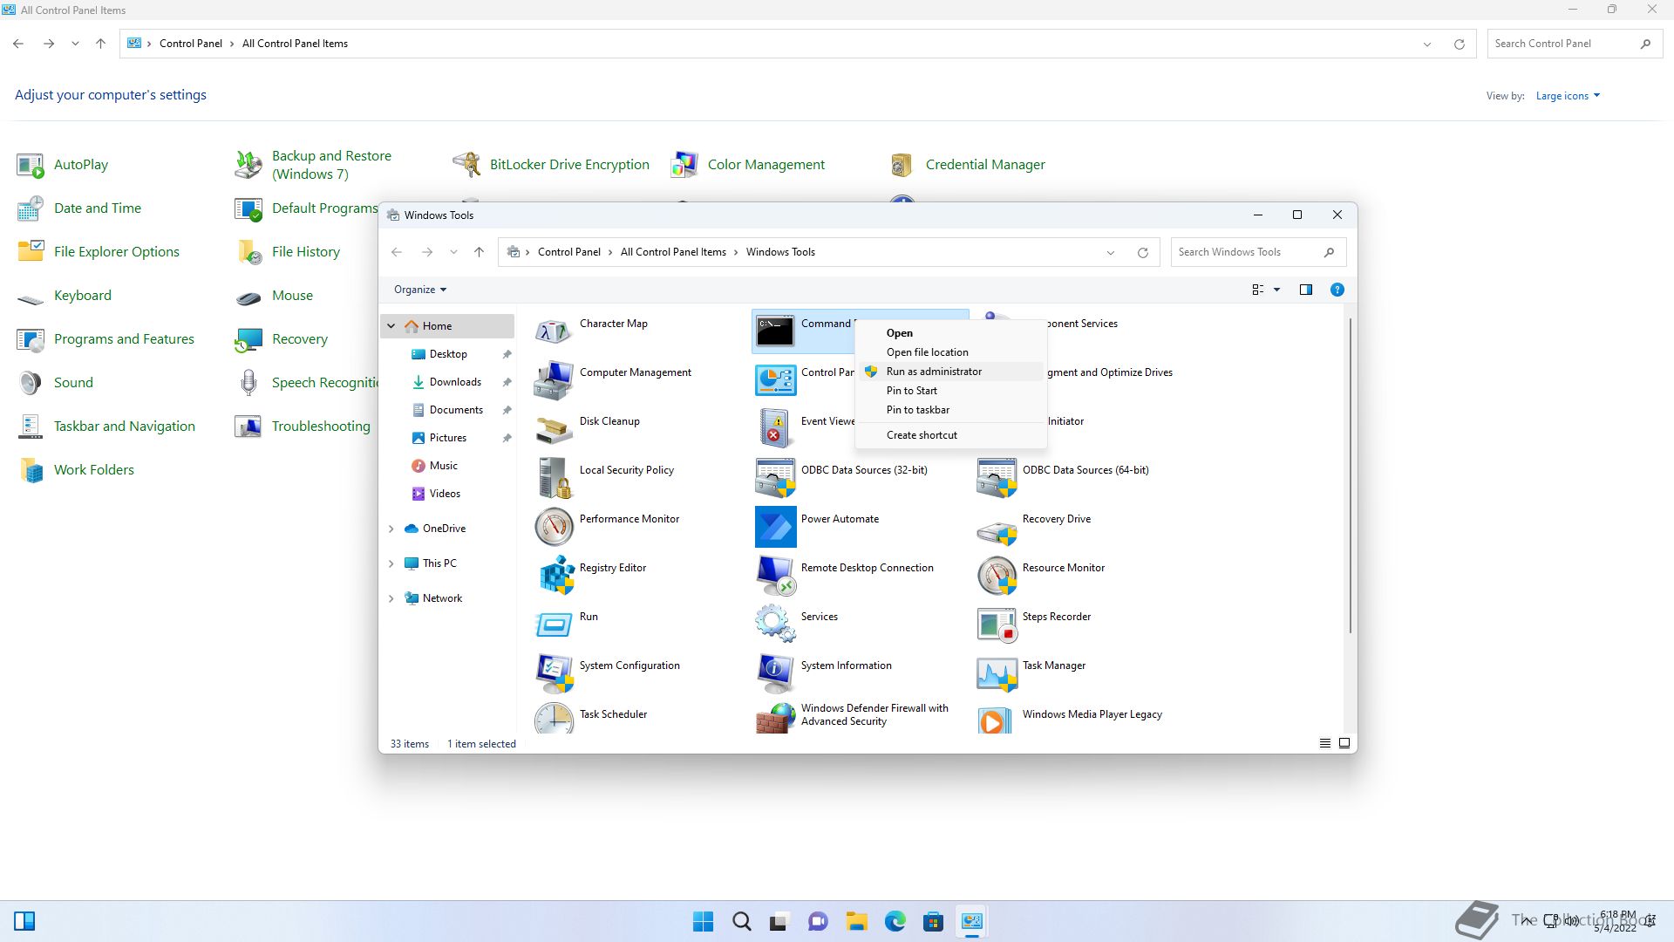
Task: Open System Configuration icon
Action: [554, 672]
